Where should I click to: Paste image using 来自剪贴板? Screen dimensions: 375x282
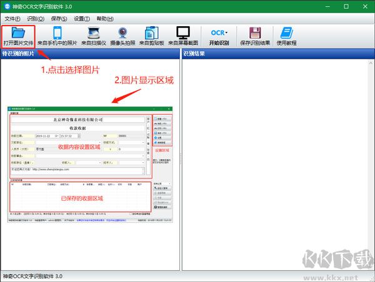click(x=152, y=36)
